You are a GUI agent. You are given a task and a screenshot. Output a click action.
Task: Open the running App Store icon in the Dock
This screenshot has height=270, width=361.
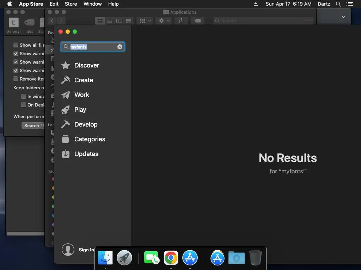click(190, 258)
